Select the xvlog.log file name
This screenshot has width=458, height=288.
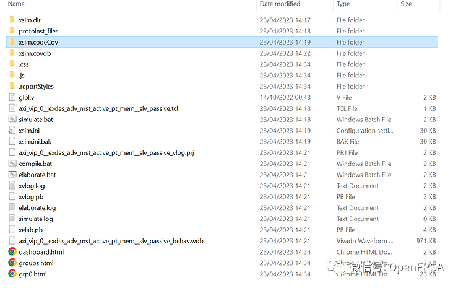(32, 186)
